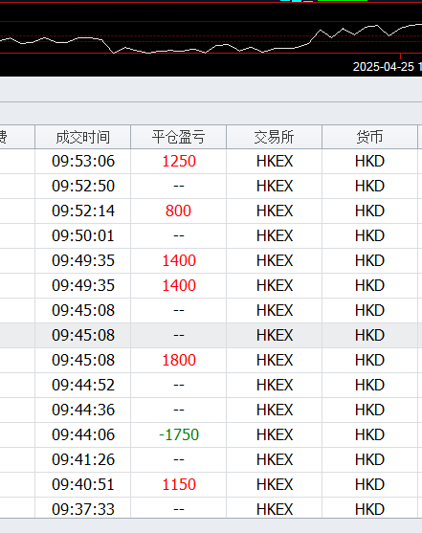Viewport: 422px width, 533px height.
Task: Click HKD in the 09:52:50 row
Action: point(369,186)
